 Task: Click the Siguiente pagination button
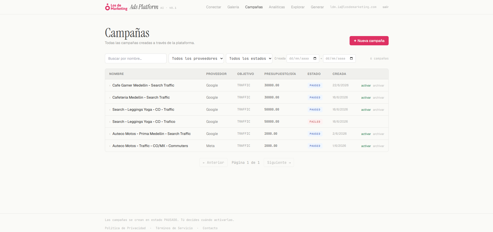[279, 162]
